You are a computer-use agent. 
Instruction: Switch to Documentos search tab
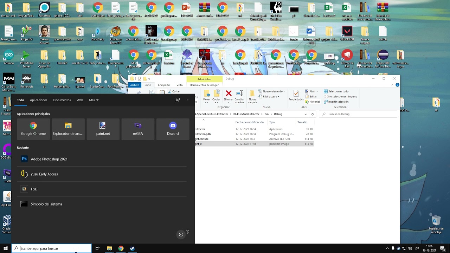(x=62, y=100)
